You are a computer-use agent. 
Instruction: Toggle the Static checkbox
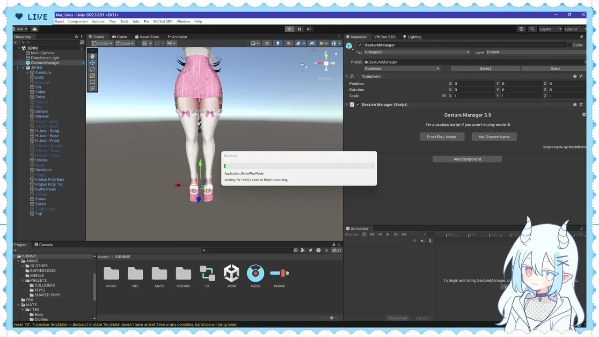[x=569, y=45]
